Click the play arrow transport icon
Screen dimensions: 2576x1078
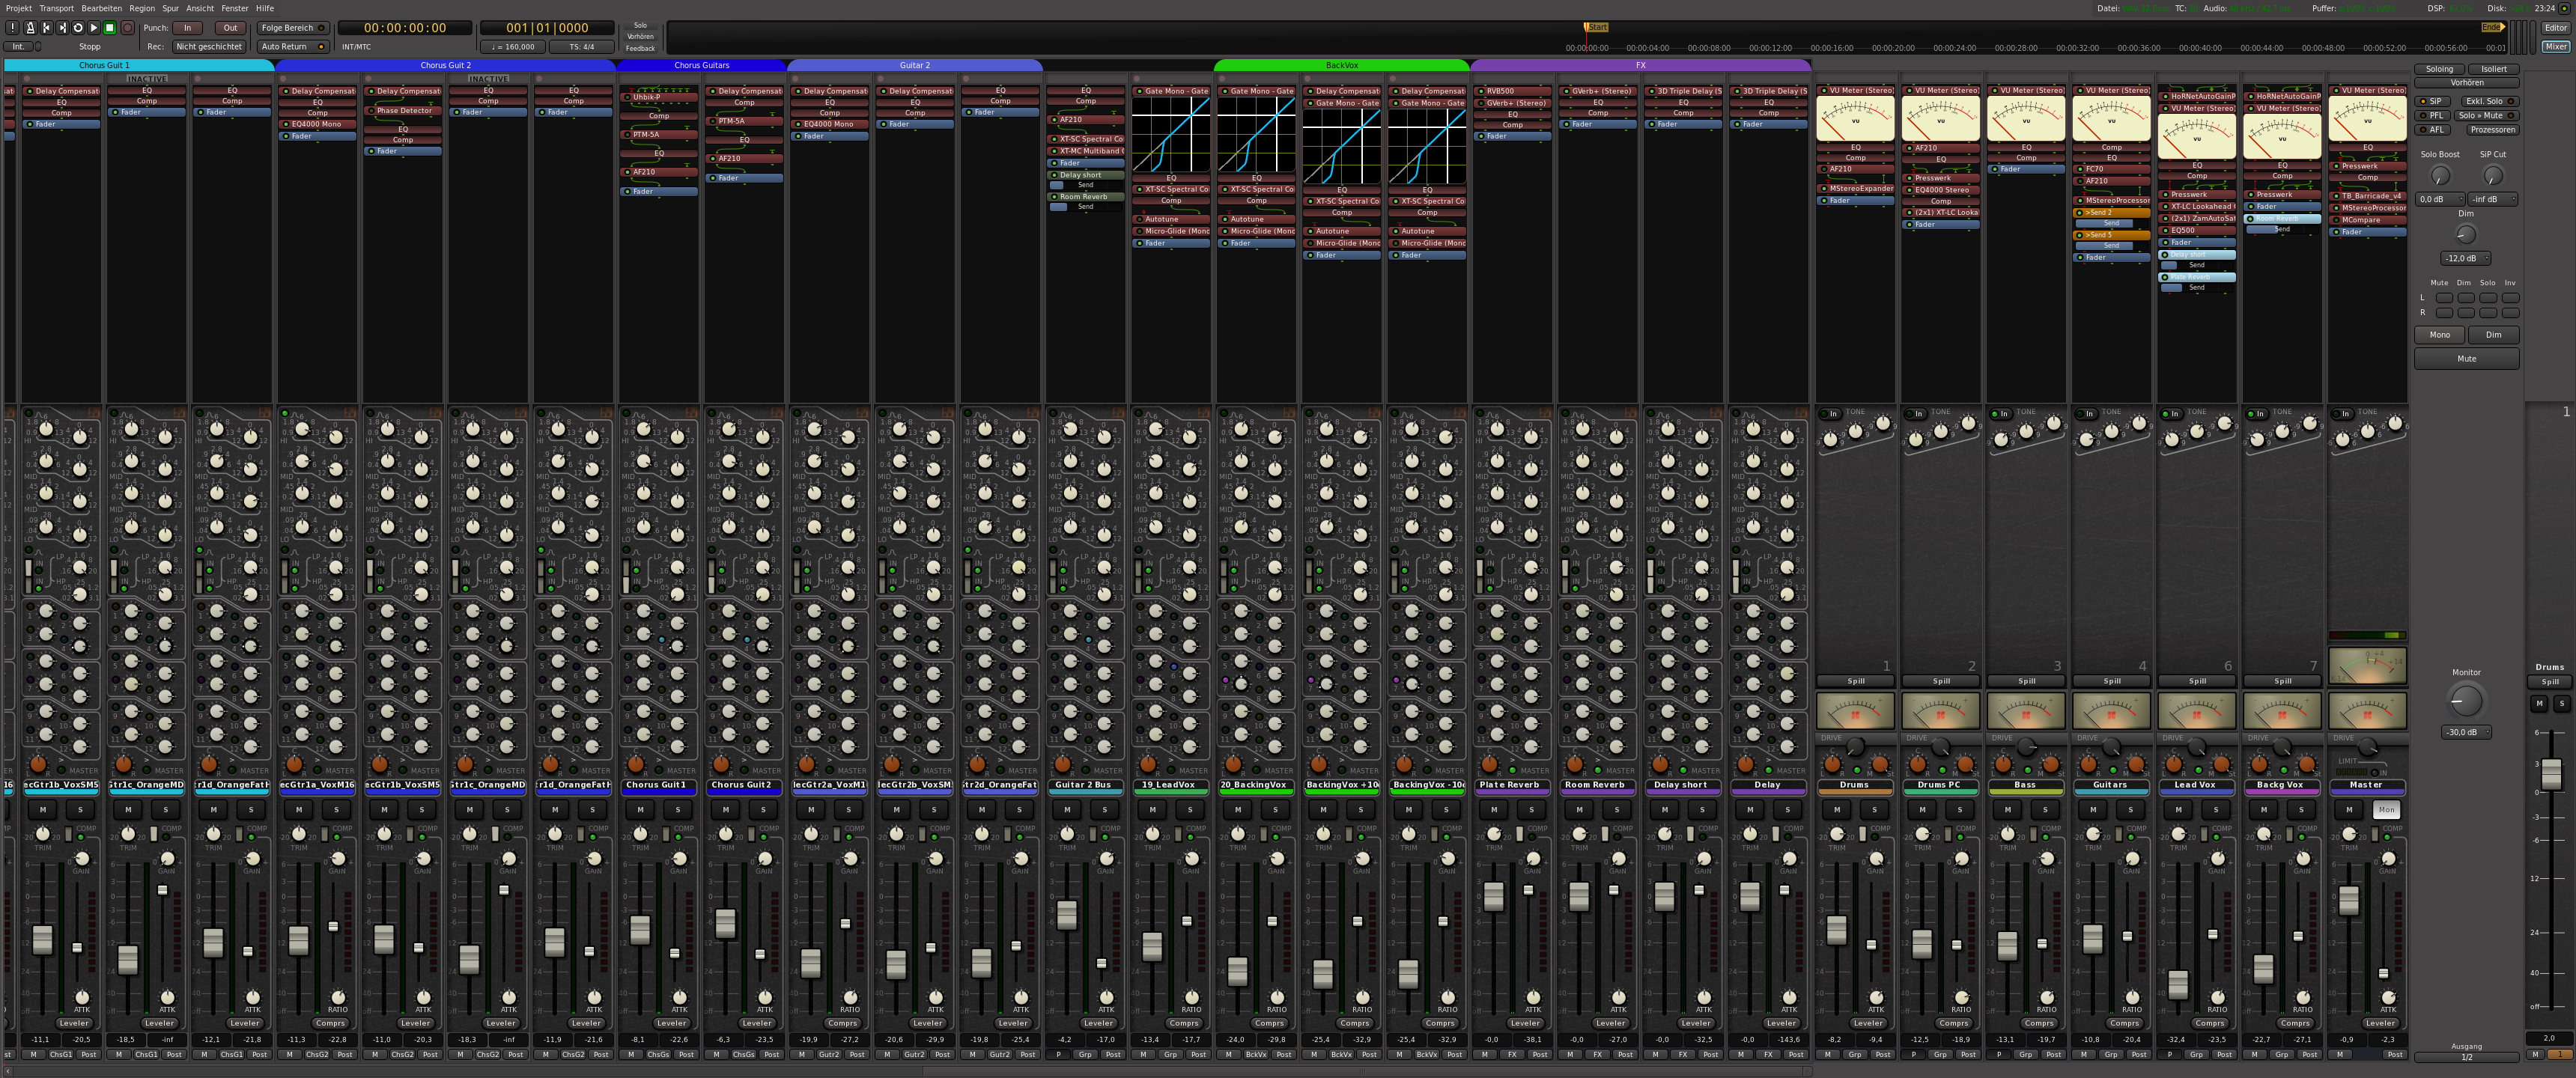click(x=94, y=28)
